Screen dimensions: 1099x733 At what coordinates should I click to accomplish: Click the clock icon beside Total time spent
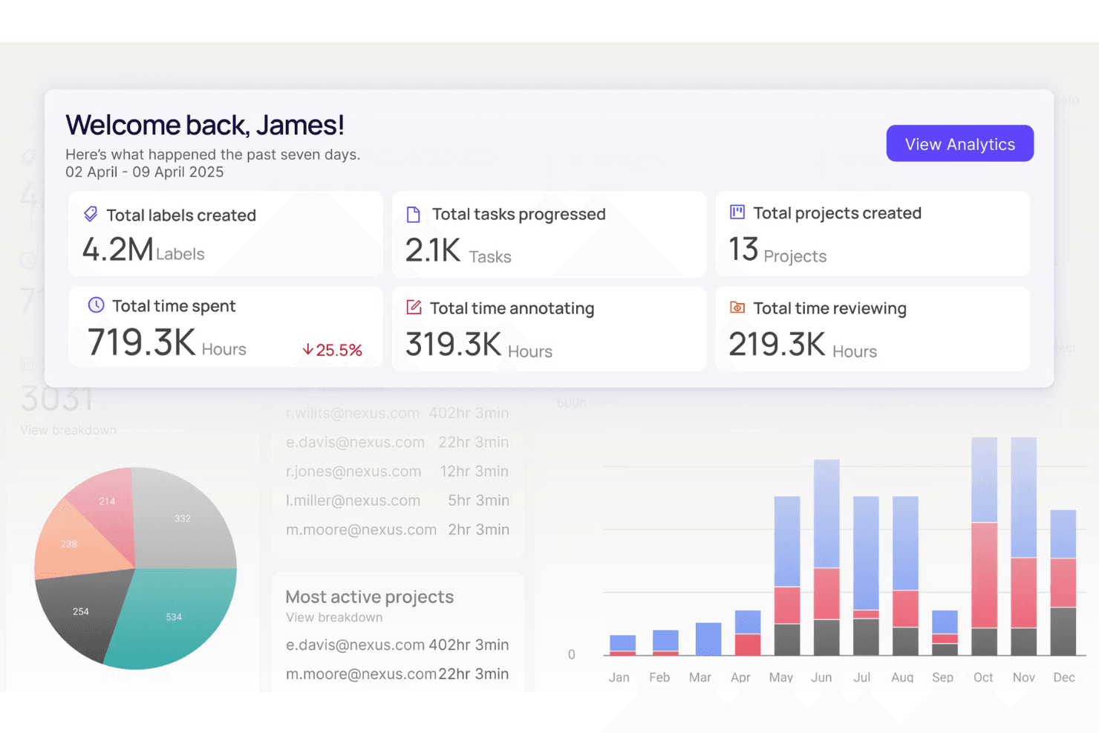(96, 304)
